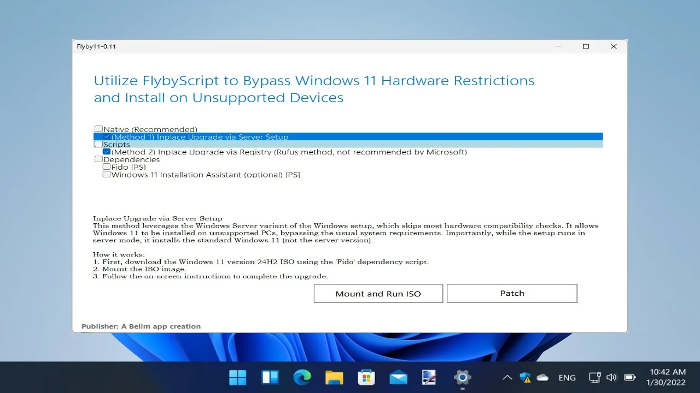The width and height of the screenshot is (700, 393).
Task: Open Windows Security shield tray icon
Action: pyautogui.click(x=525, y=377)
